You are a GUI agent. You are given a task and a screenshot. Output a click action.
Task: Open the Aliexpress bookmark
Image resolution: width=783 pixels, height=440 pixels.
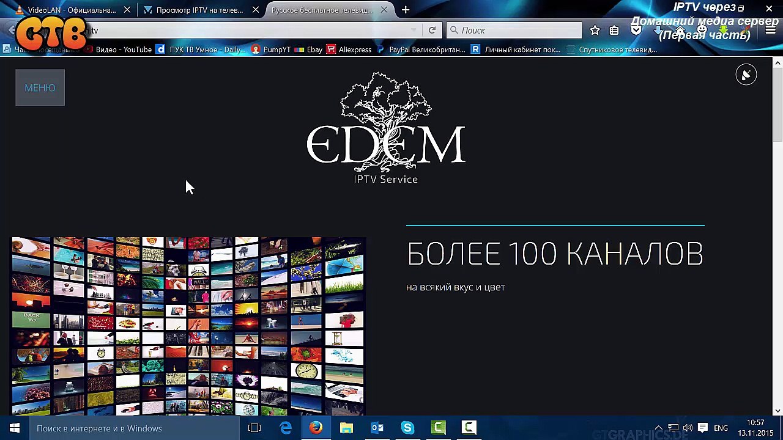(349, 50)
